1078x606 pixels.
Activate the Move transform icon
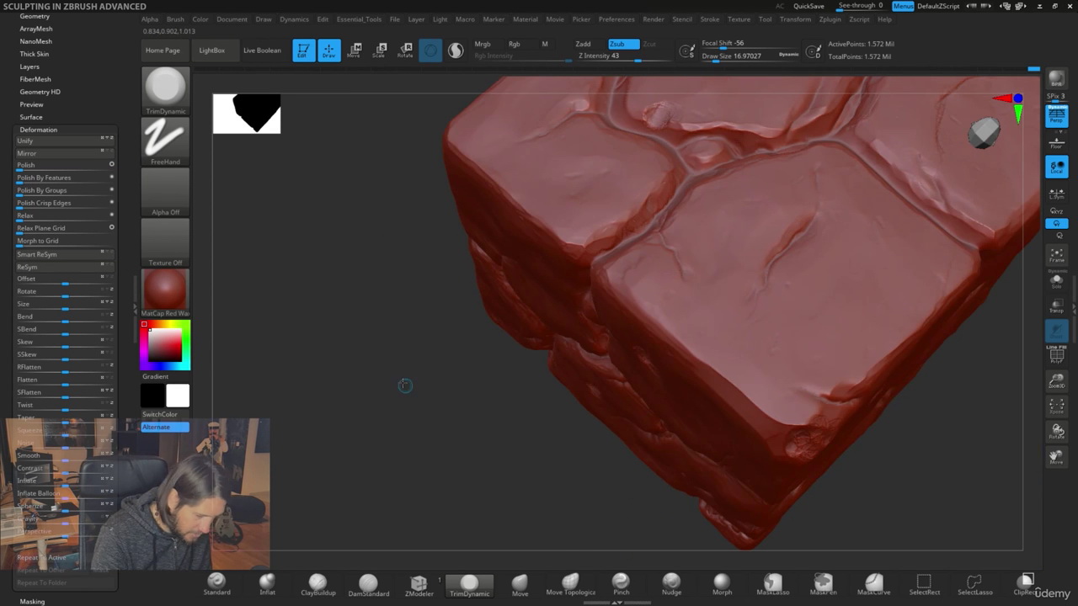[x=355, y=50]
